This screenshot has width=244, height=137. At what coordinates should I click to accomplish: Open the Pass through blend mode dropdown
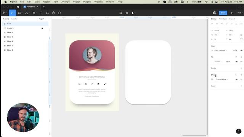(221, 50)
